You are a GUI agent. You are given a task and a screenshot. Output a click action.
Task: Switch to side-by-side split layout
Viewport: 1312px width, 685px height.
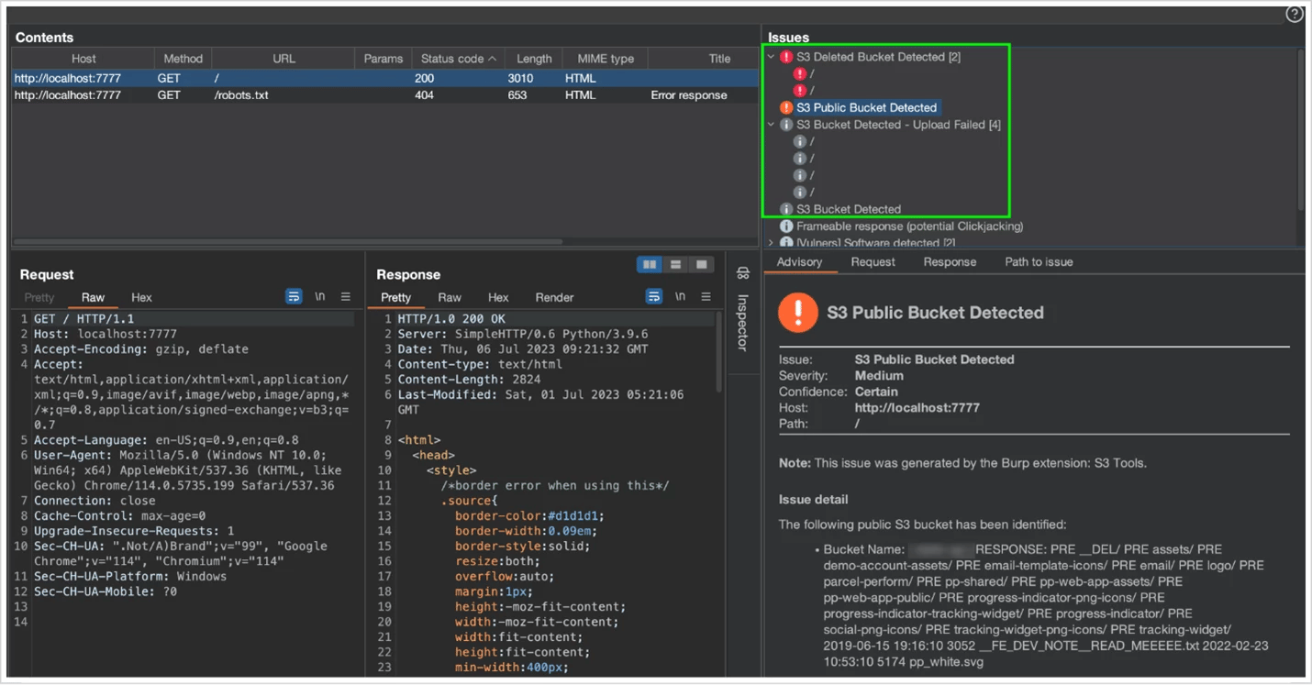tap(650, 265)
